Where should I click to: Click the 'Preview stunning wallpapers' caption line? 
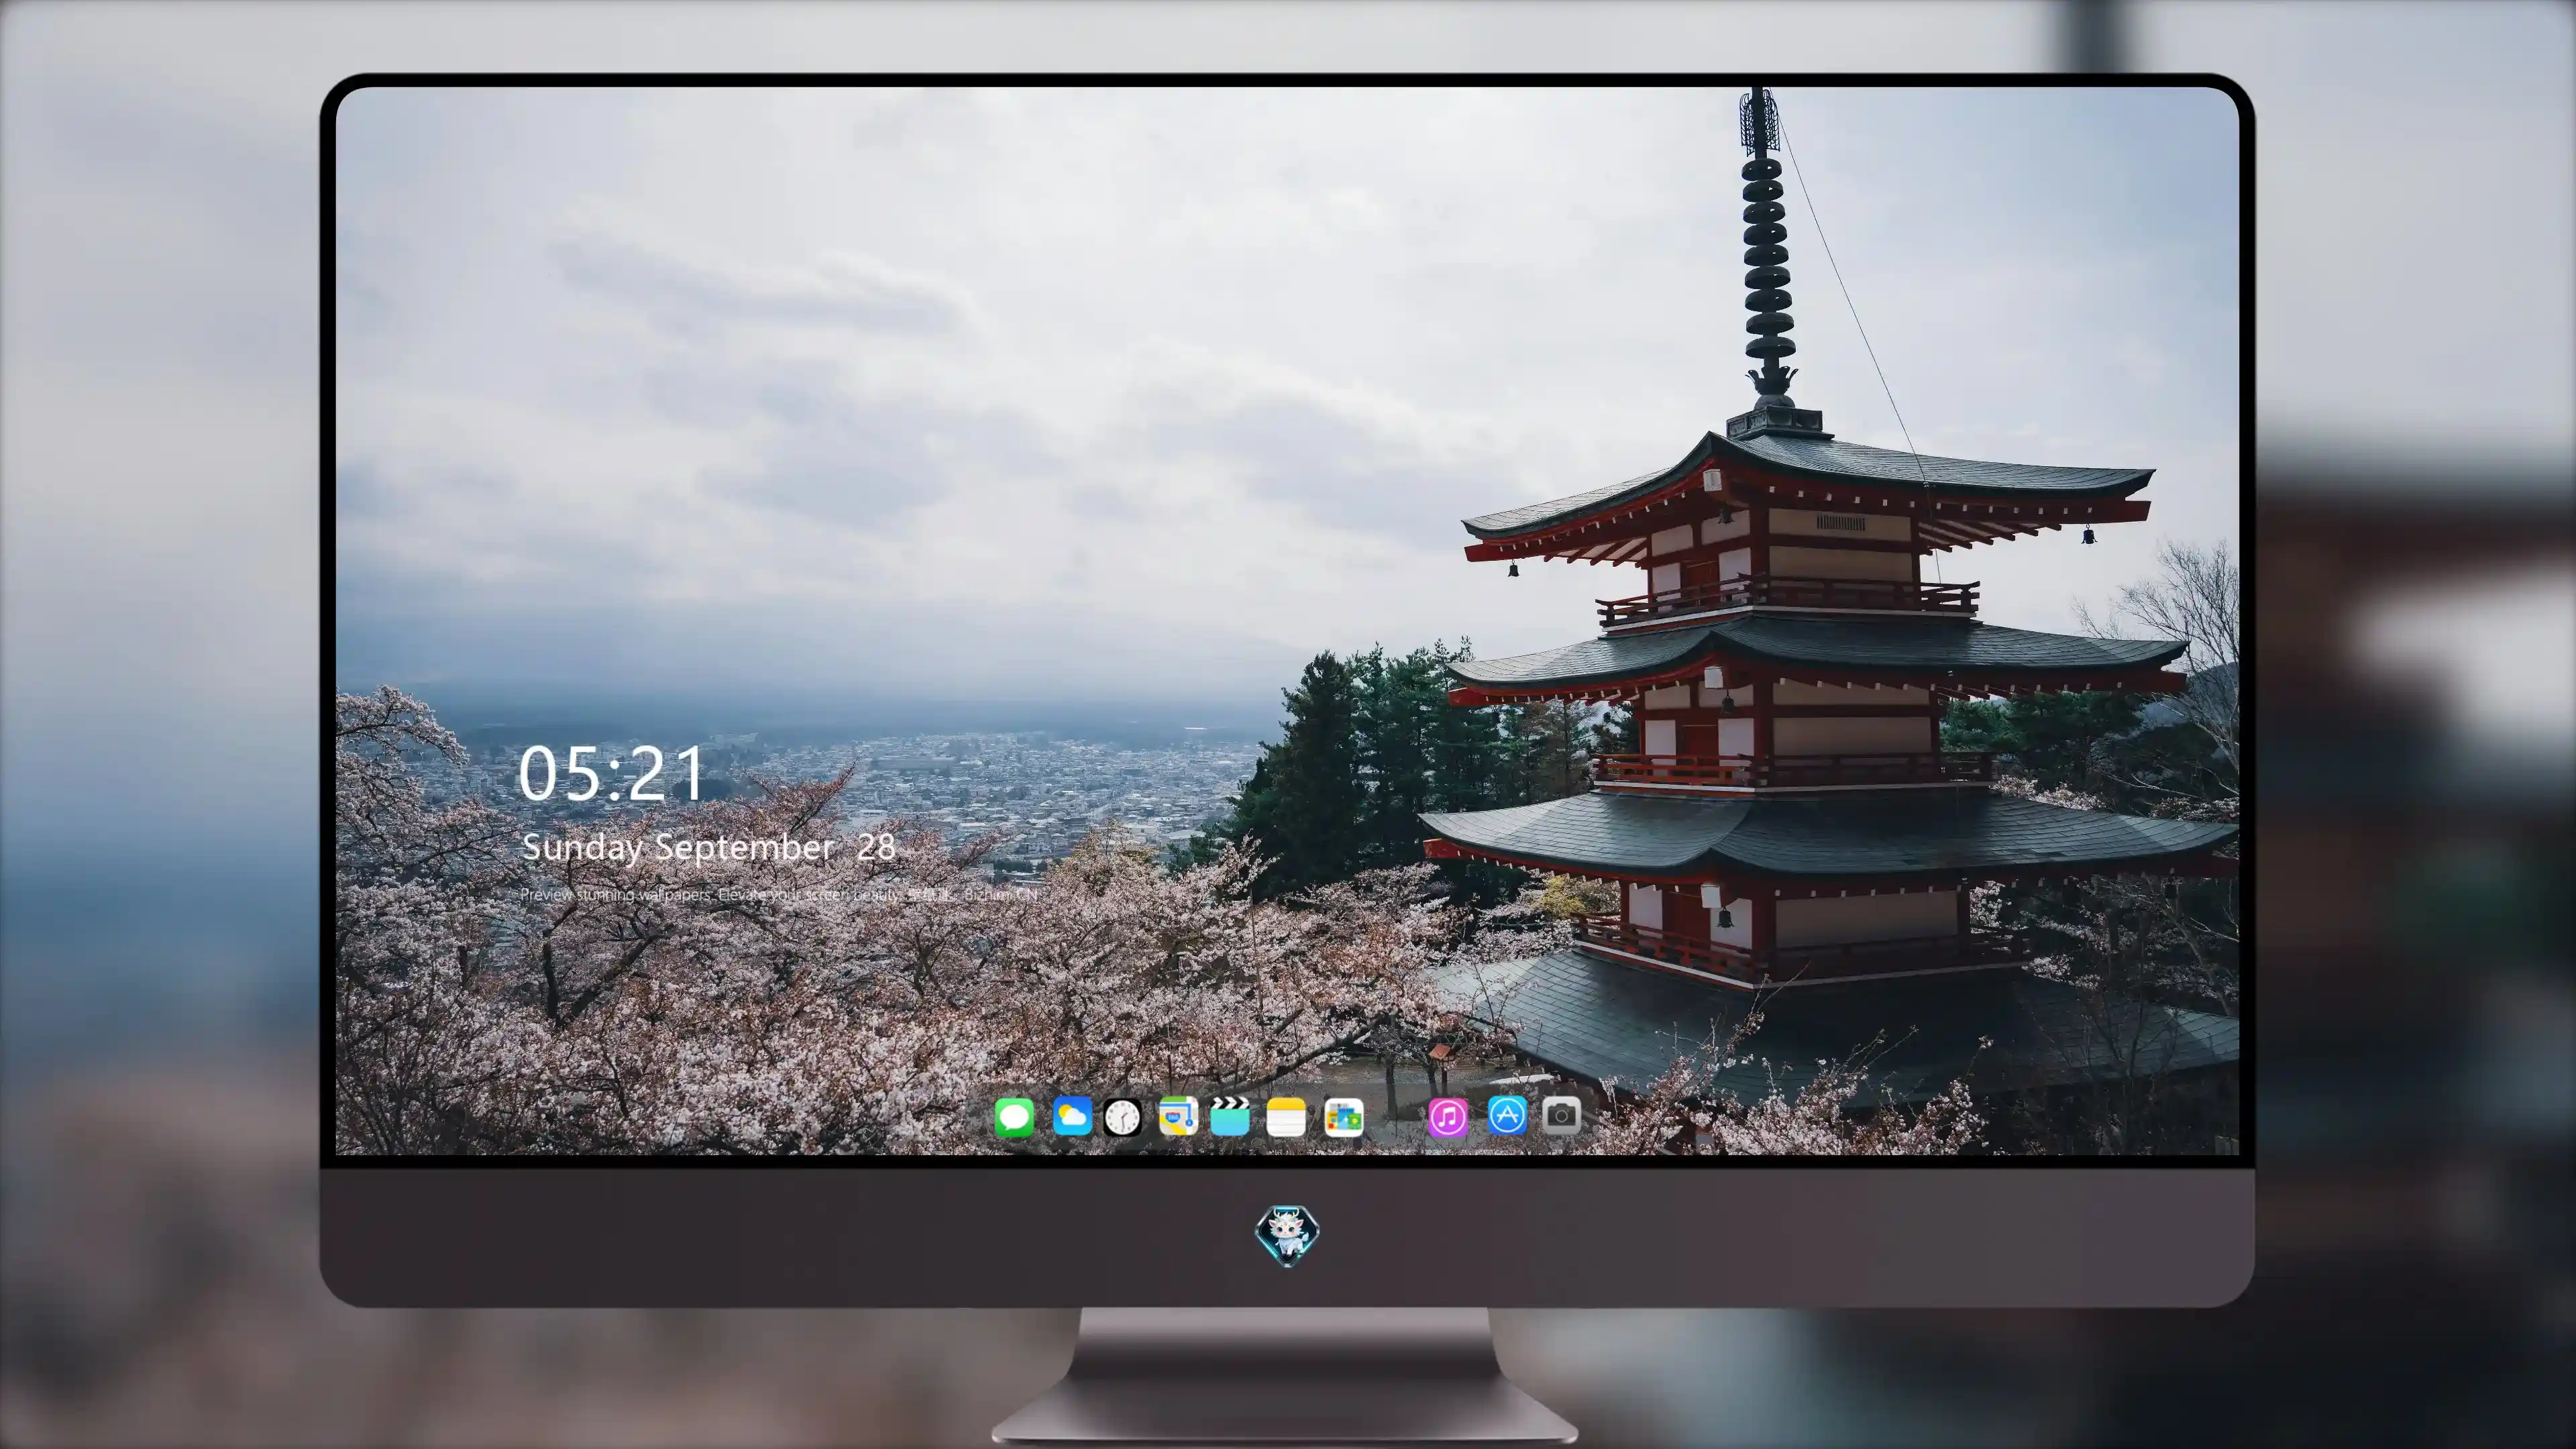pyautogui.click(x=780, y=894)
